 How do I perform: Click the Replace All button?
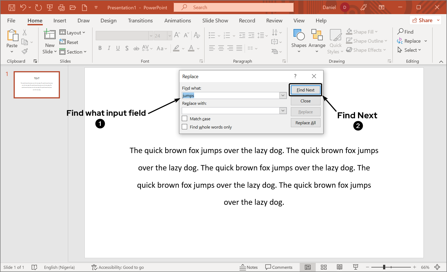[305, 123]
